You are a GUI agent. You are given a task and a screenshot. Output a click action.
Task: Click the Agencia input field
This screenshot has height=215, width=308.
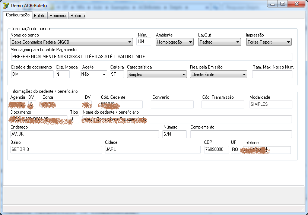tap(19, 105)
